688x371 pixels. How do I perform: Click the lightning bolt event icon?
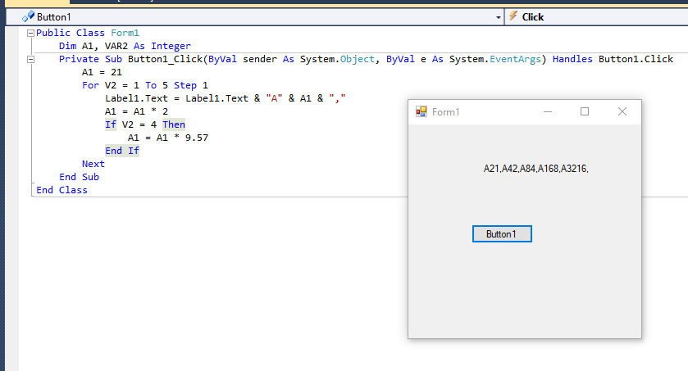coord(513,16)
